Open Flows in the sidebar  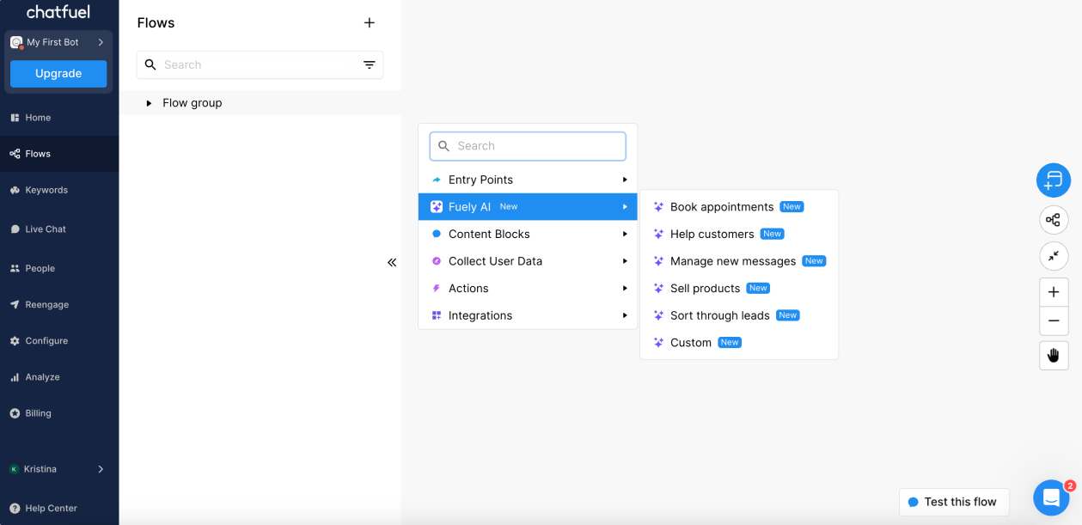pyautogui.click(x=59, y=154)
